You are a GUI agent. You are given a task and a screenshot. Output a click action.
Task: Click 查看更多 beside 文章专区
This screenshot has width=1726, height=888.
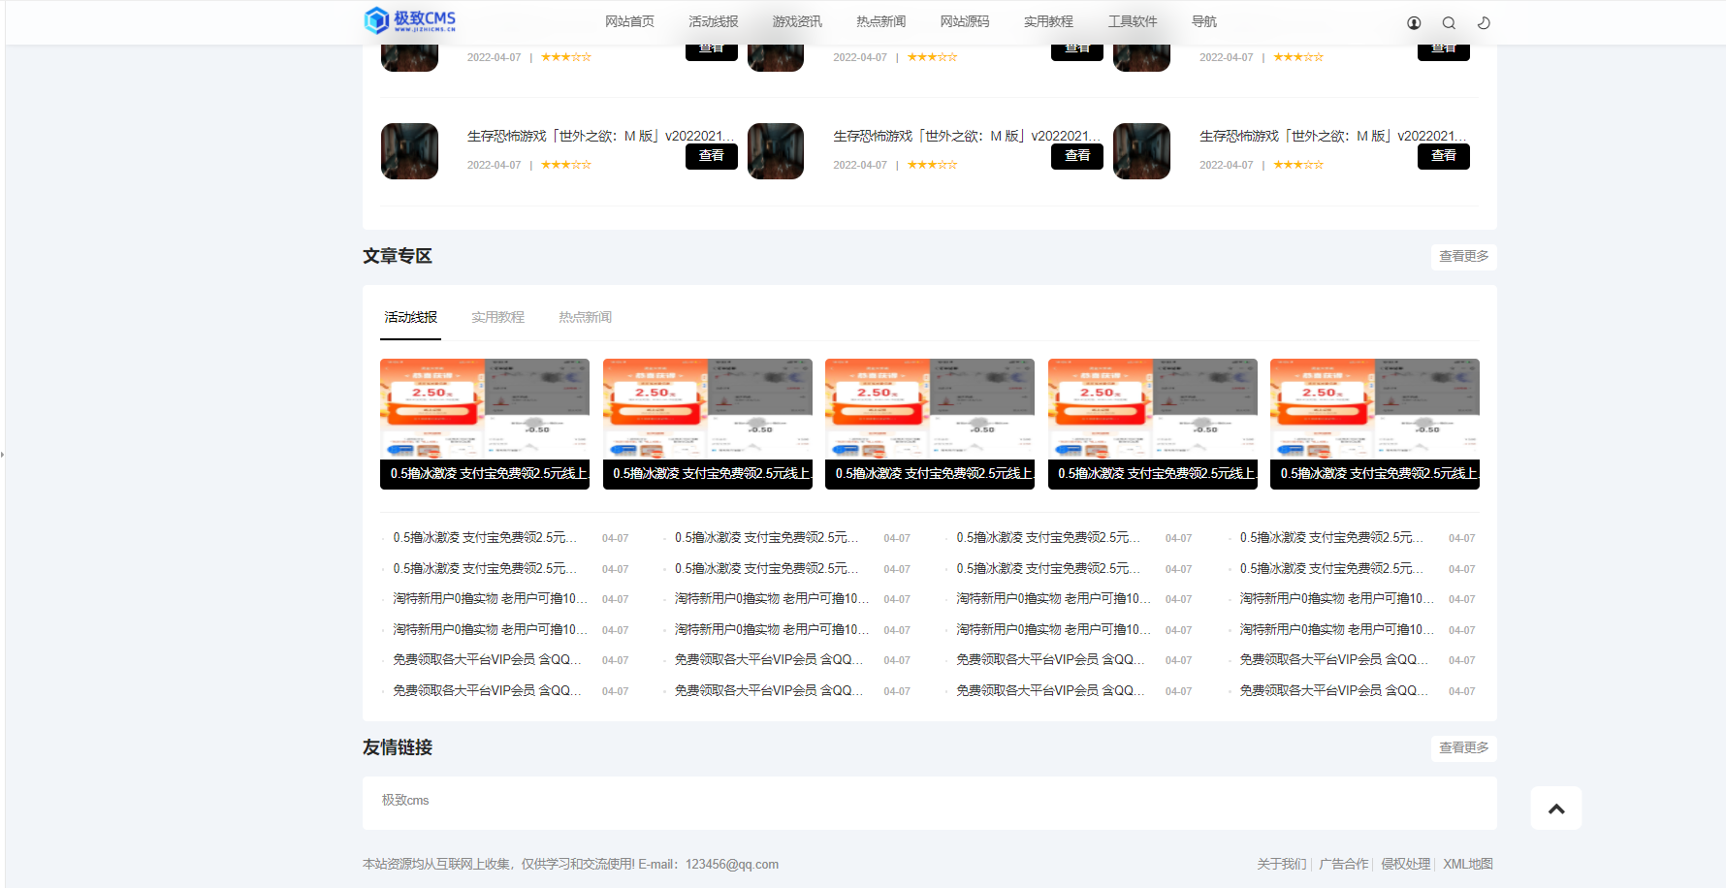1462,256
